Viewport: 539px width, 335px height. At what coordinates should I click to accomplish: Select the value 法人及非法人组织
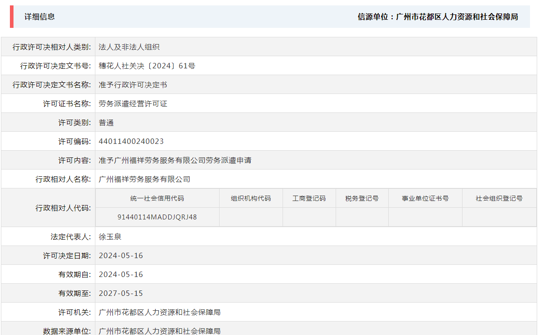pos(129,47)
